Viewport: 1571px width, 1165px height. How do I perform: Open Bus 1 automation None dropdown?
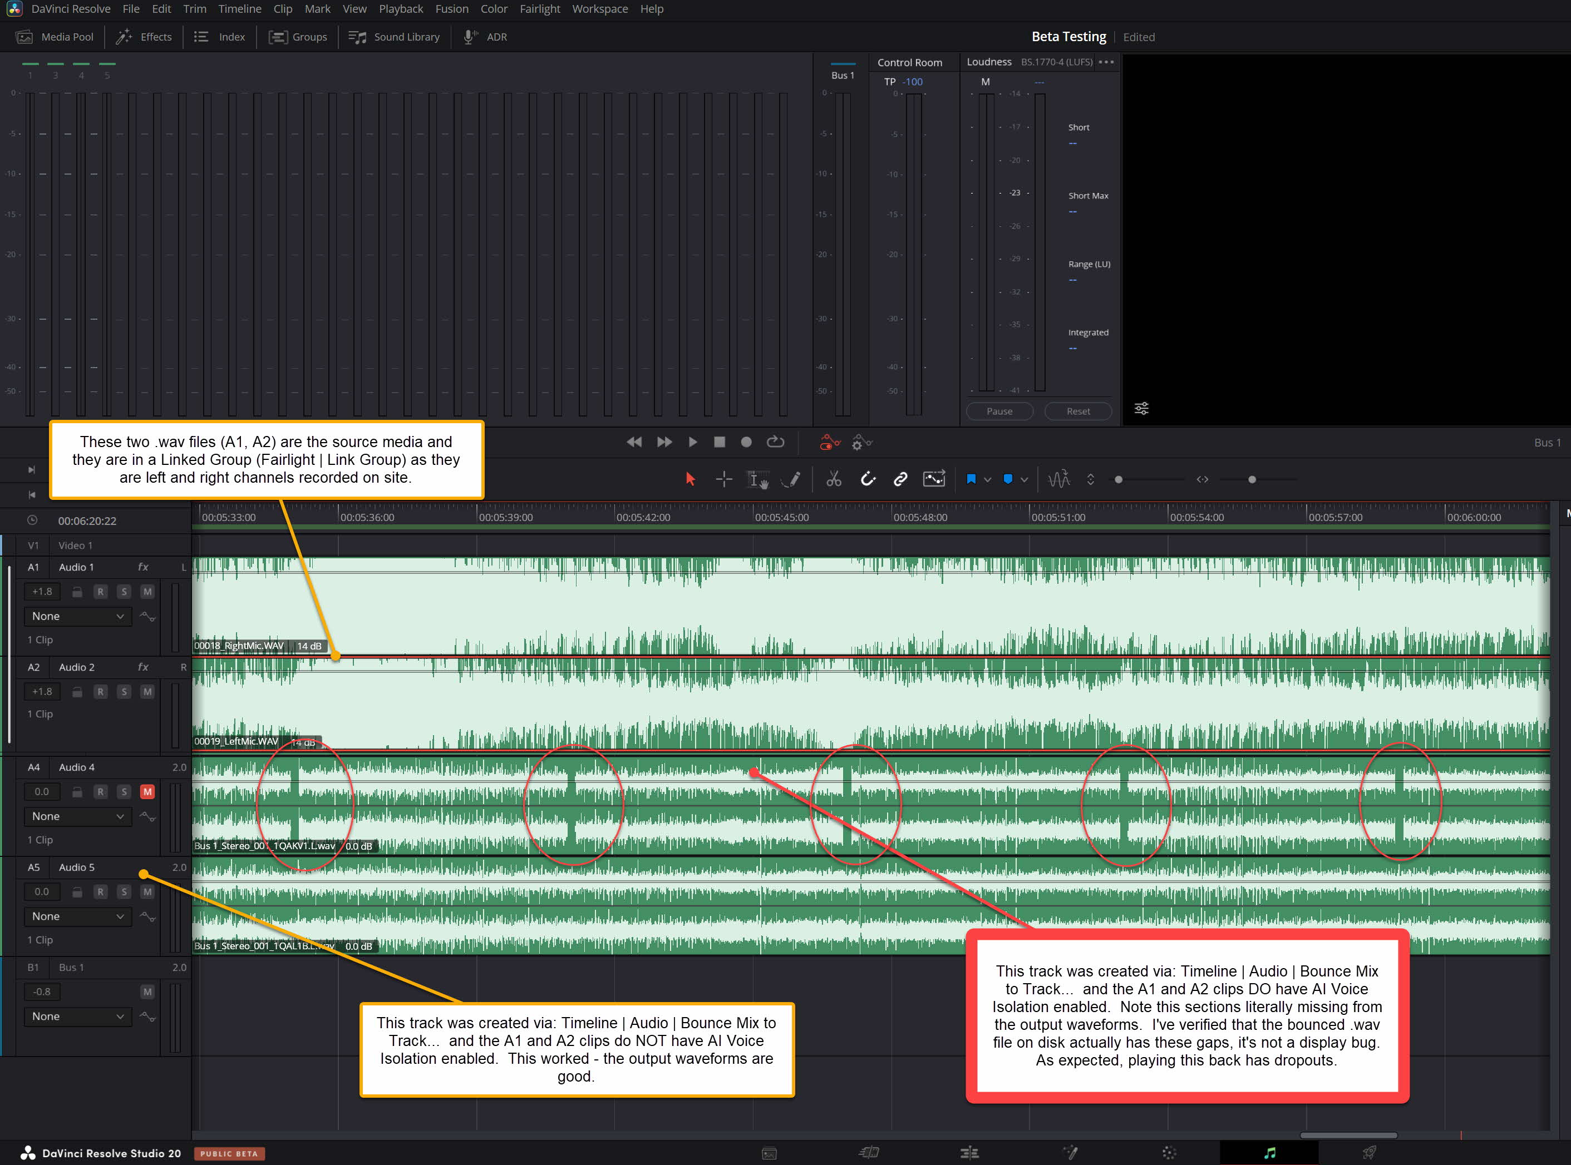(78, 1016)
